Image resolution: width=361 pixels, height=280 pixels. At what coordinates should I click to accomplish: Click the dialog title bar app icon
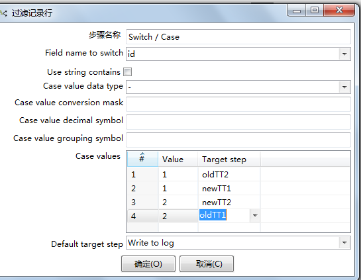pos(3,13)
